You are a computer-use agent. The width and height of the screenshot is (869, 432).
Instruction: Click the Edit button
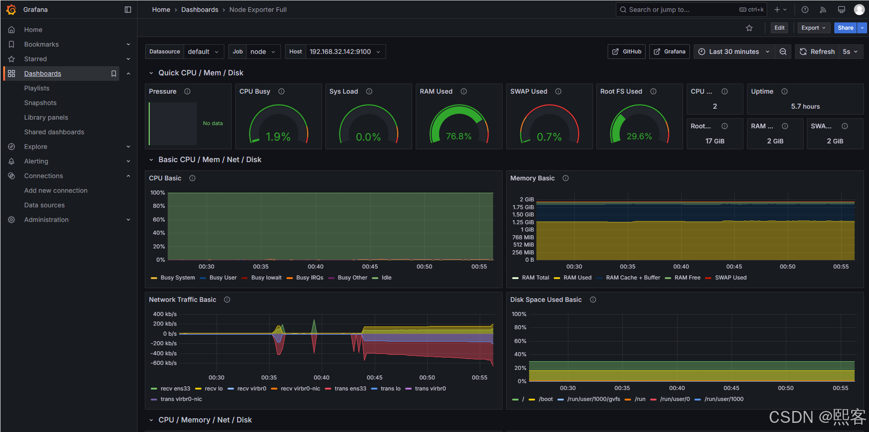779,28
